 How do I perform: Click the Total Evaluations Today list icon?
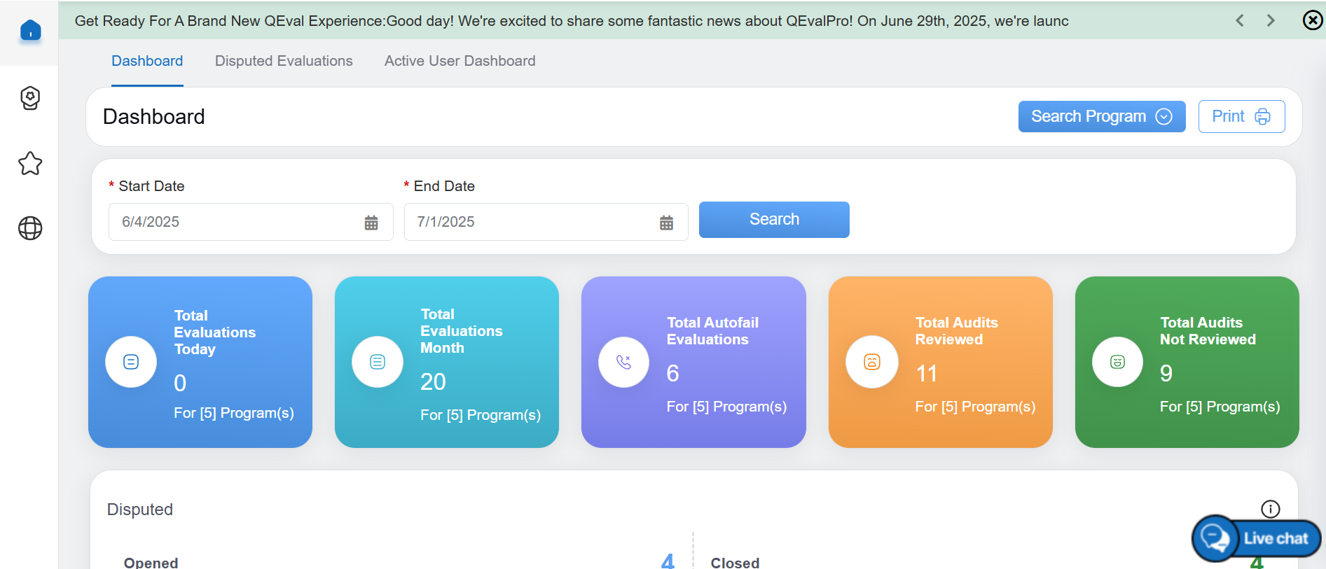pyautogui.click(x=131, y=362)
